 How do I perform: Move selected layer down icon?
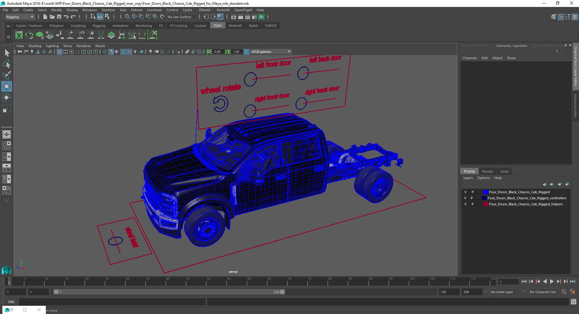tap(552, 184)
